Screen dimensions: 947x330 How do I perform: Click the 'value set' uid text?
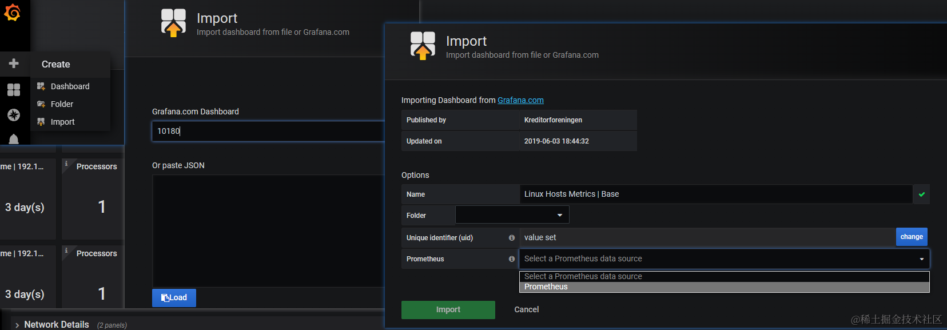(540, 237)
